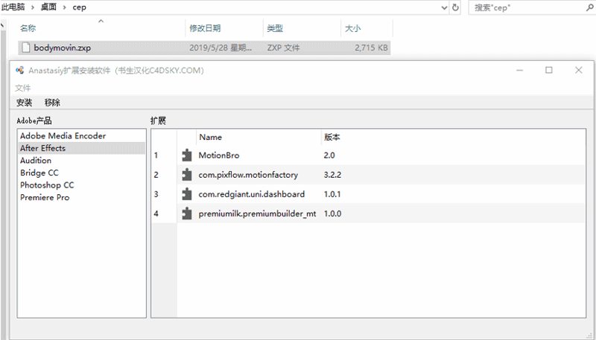This screenshot has height=340, width=596.
Task: Sort Explorer files by 类型 column
Action: (x=275, y=28)
